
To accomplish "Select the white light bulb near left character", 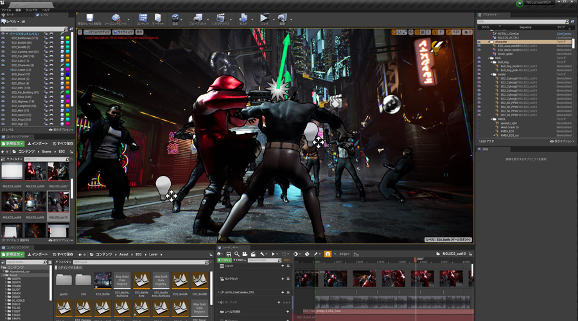I will (163, 187).
